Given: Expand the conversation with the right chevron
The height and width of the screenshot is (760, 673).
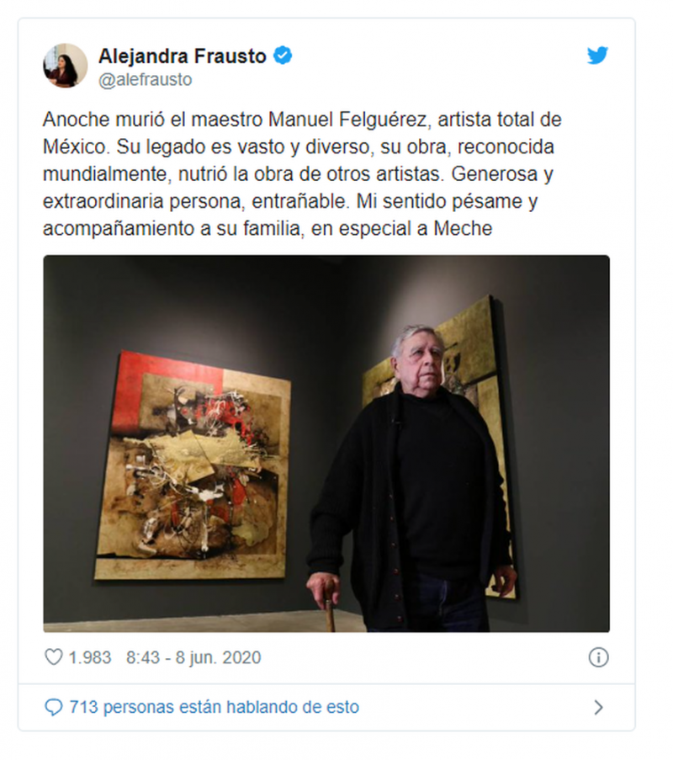Looking at the screenshot, I should [x=599, y=708].
